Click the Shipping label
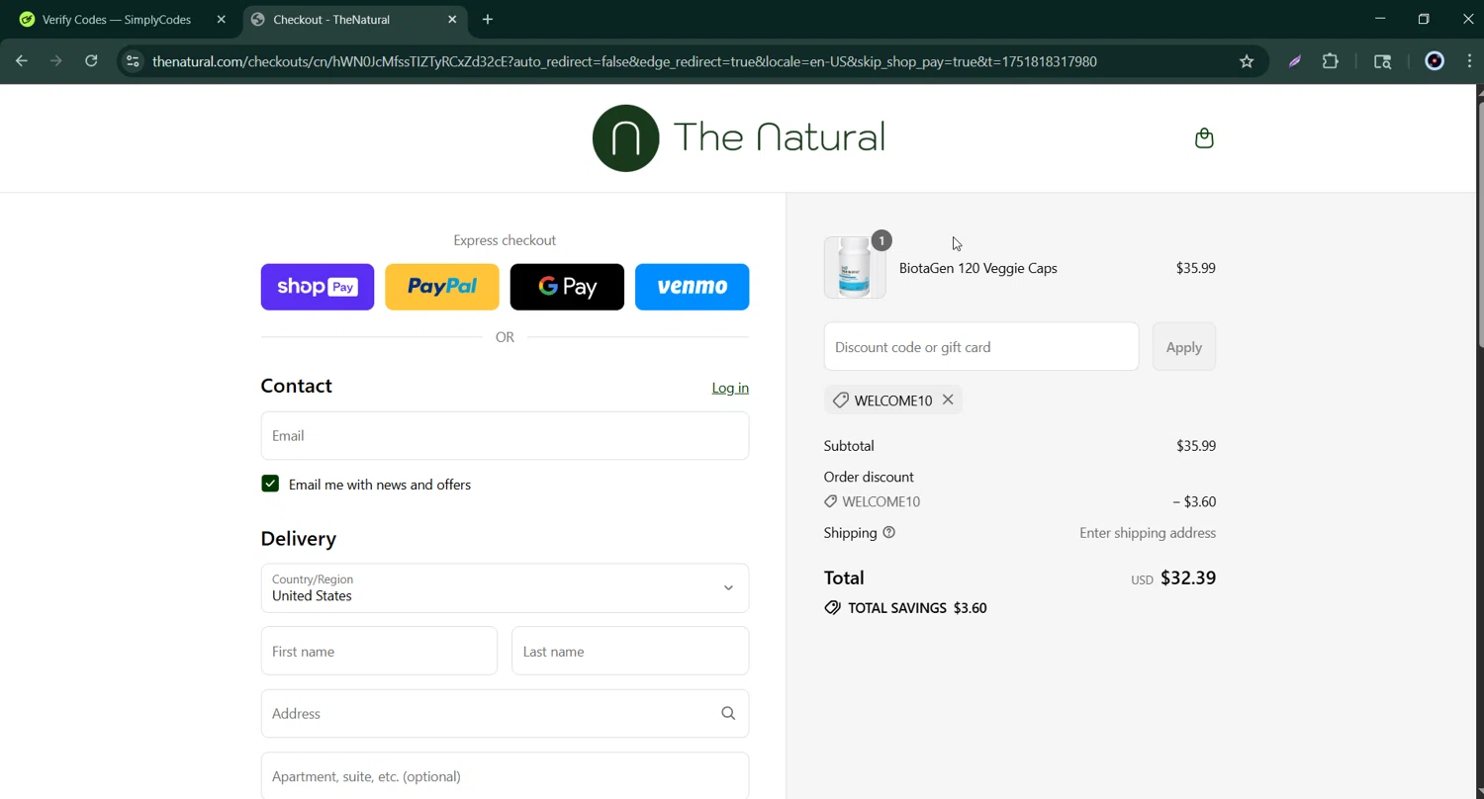Screen dimensions: 1484x799 851,532
